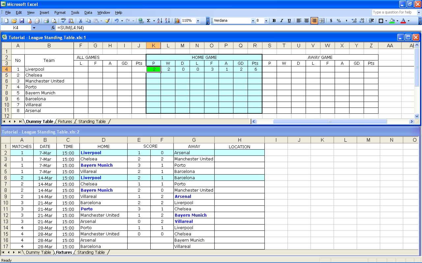Expand the AutoSum functions arrow

154,21
